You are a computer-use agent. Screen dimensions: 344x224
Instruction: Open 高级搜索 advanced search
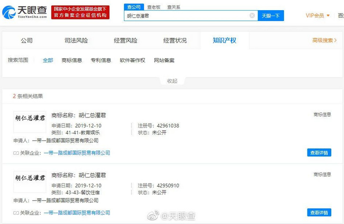tap(325, 40)
